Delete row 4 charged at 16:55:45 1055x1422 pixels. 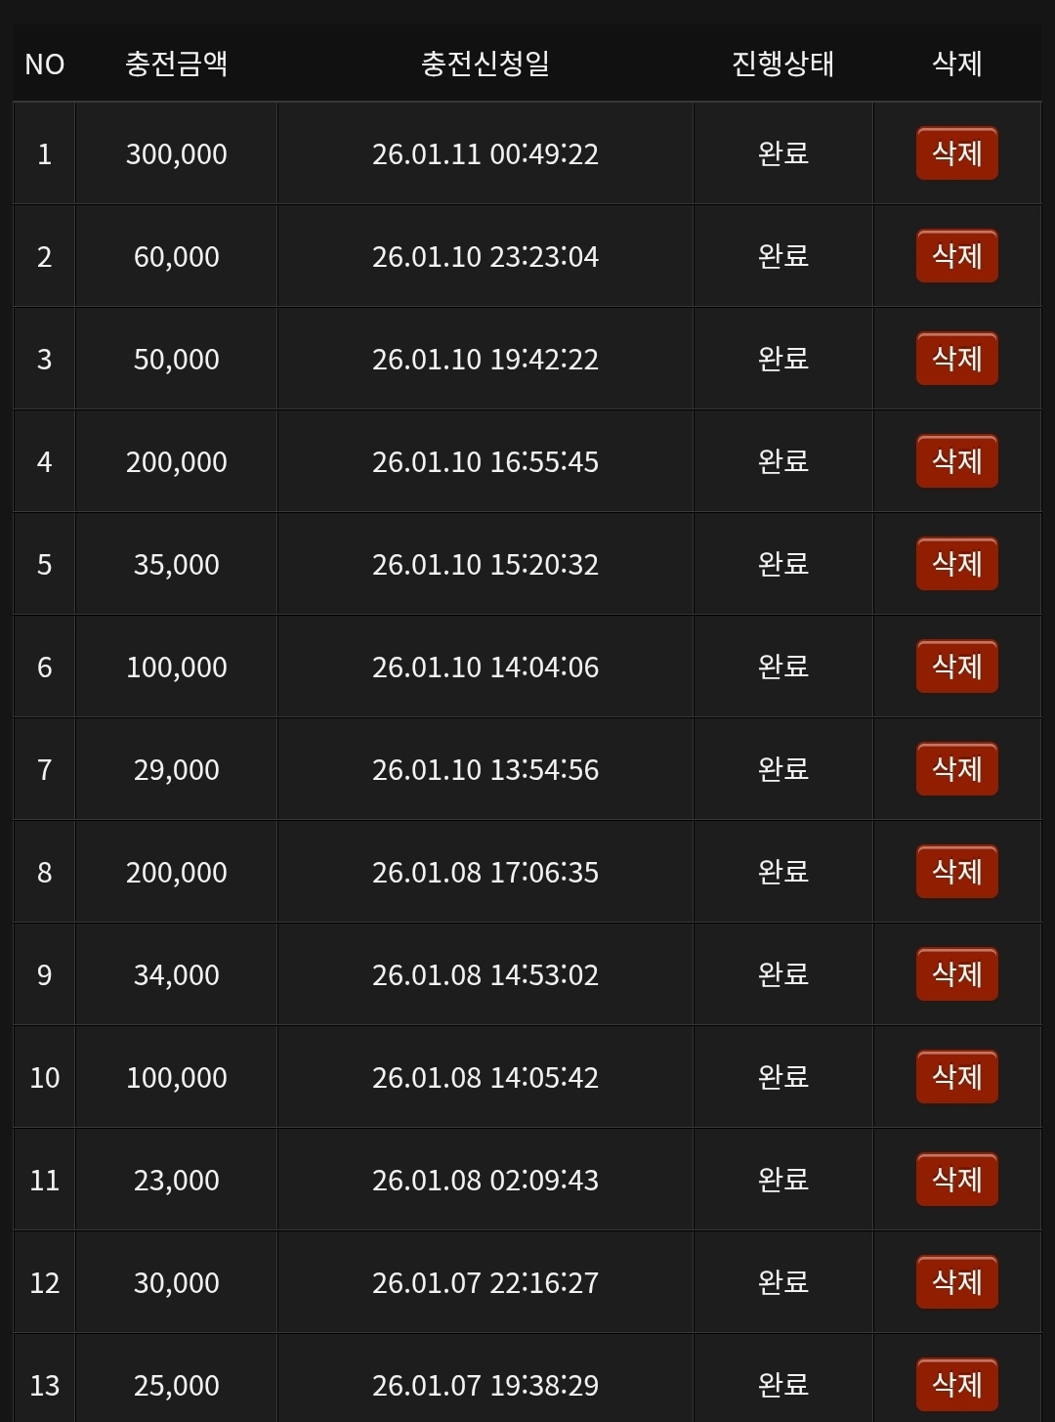[956, 461]
